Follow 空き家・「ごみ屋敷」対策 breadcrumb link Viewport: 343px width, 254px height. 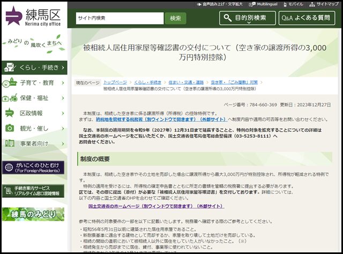(234, 83)
